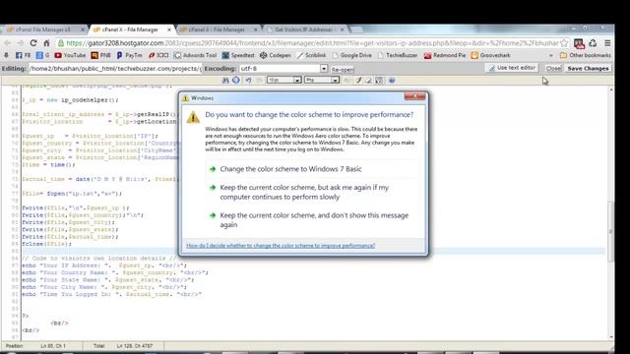
Task: Close the Get Visitors IP Address tab
Action: [342, 29]
